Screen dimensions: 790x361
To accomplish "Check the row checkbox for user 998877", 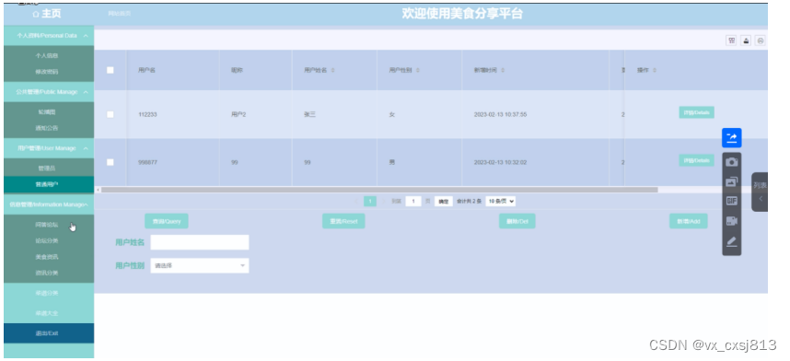I will tap(110, 162).
